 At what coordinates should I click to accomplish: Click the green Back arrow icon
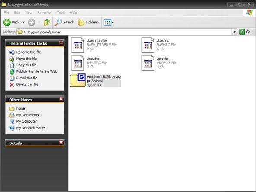[7, 22]
